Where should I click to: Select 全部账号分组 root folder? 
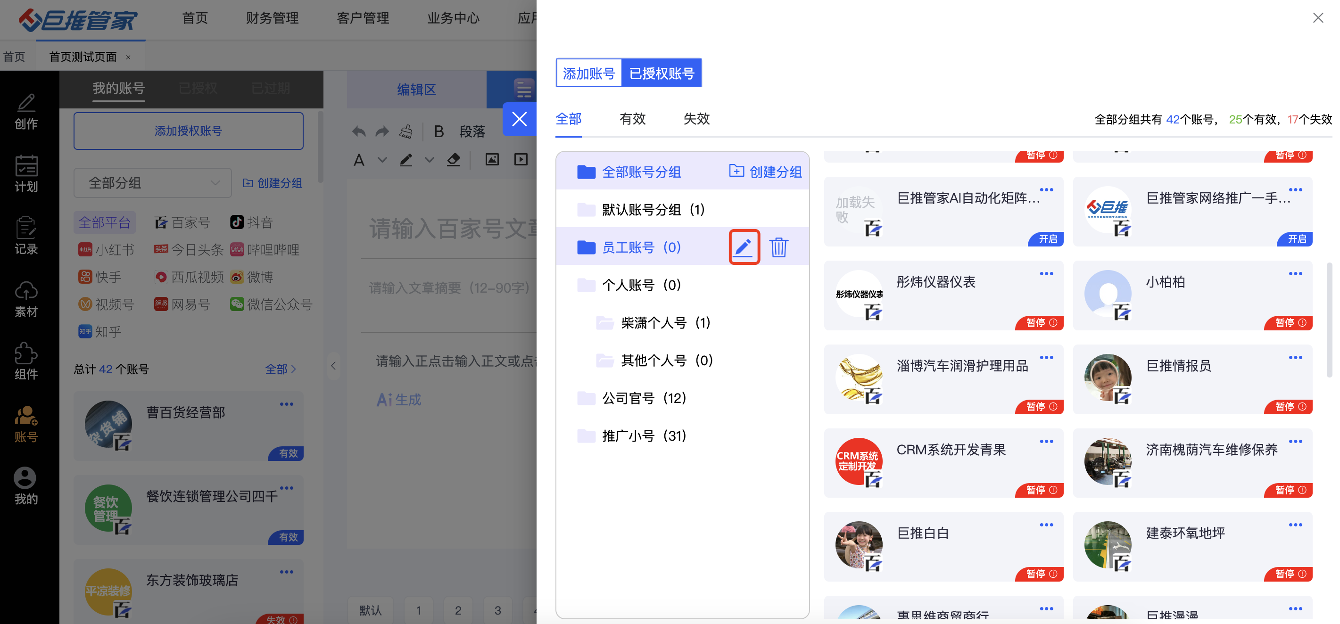pyautogui.click(x=629, y=172)
